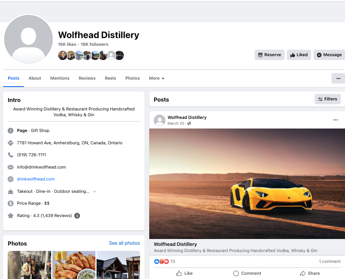Expand the More dropdown
The width and height of the screenshot is (345, 279).
157,78
